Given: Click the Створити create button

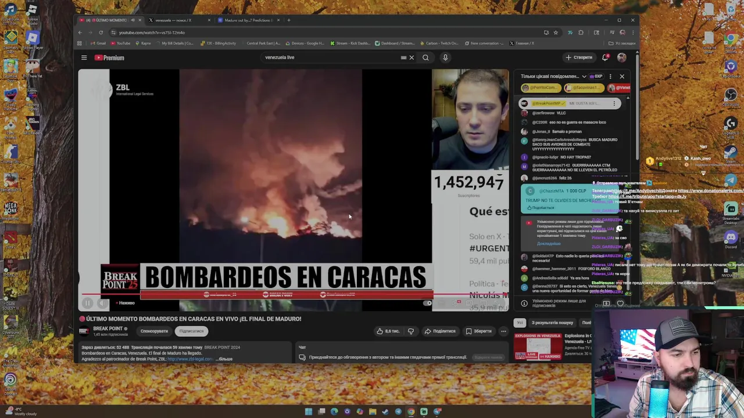Looking at the screenshot, I should point(579,57).
